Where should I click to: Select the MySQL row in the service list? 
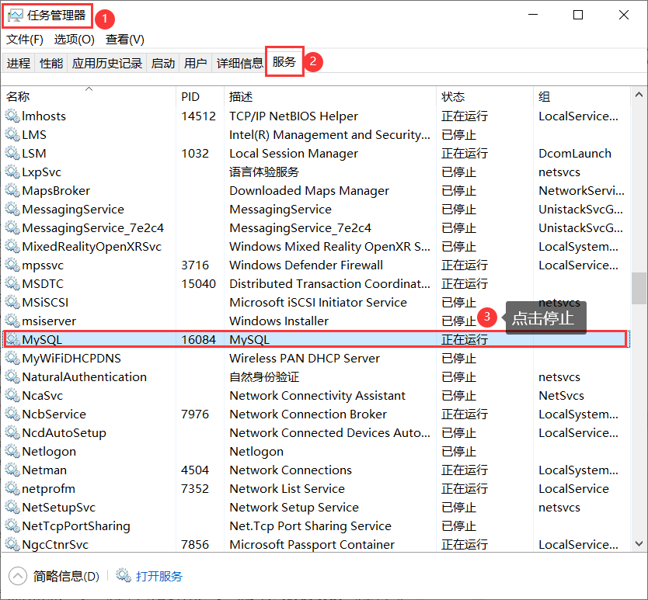233,339
